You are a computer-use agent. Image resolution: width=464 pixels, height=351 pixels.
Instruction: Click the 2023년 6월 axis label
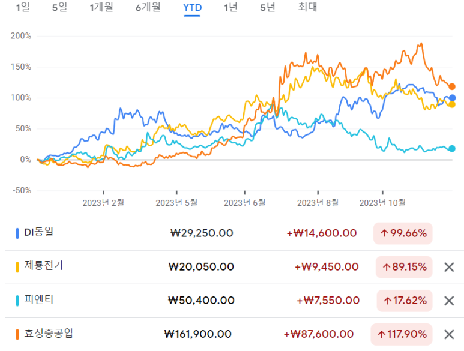(x=245, y=203)
